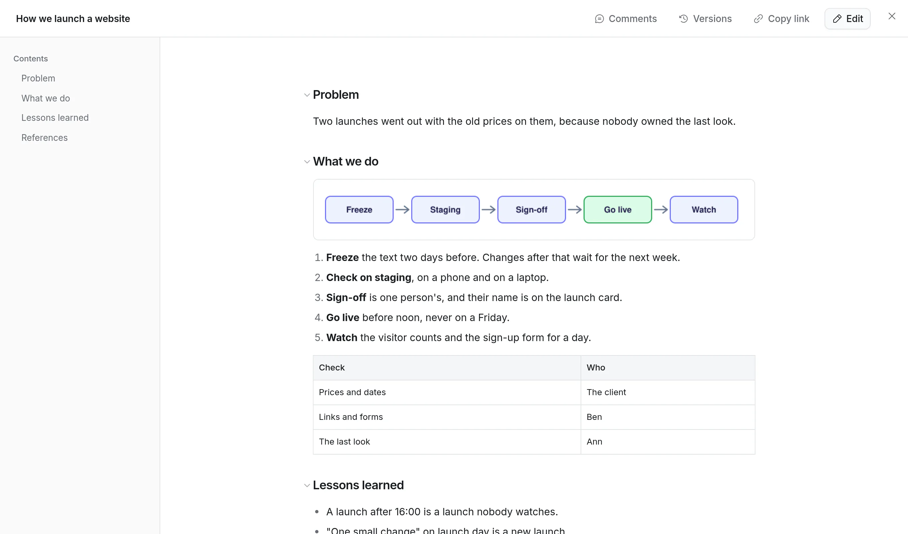The height and width of the screenshot is (534, 908).
Task: Click the cell reading Ann
Action: [668, 442]
